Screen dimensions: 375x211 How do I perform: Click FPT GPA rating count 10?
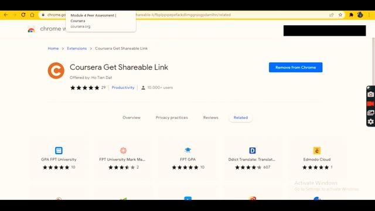click(x=202, y=167)
